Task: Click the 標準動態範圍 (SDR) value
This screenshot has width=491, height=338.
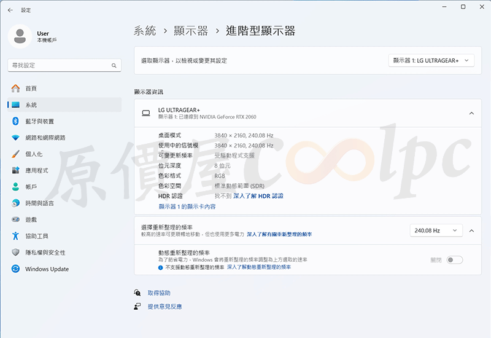Action: [x=239, y=186]
